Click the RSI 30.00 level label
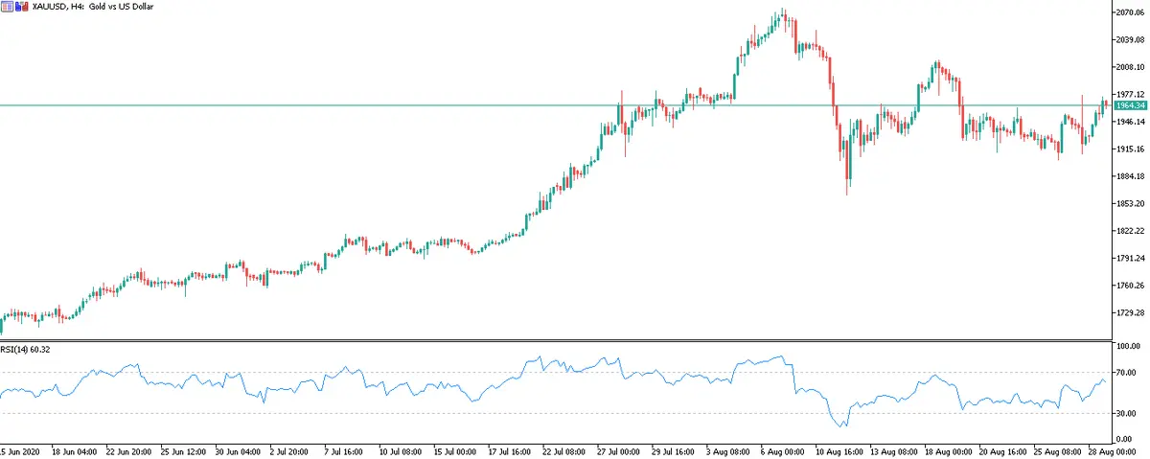 1127,413
